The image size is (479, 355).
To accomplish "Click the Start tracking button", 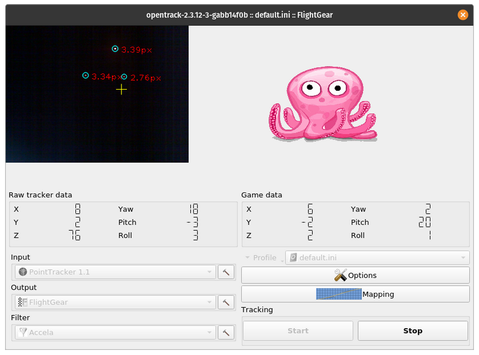I will pos(298,330).
